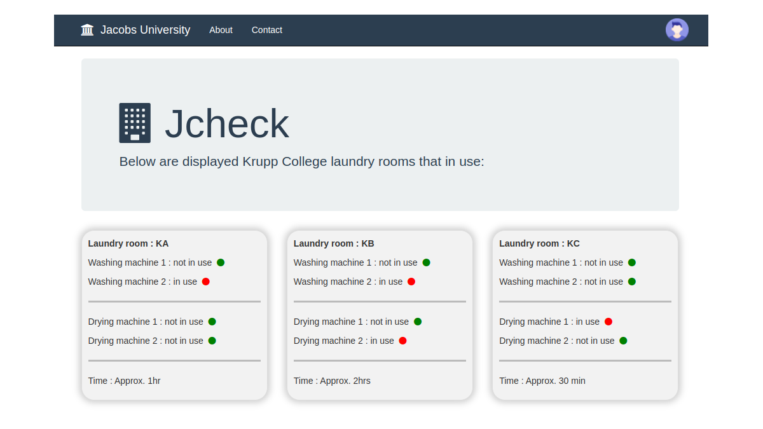This screenshot has height=429, width=763.
Task: Click KA 'Drying machine 2 : not in use' text
Action: pos(146,341)
